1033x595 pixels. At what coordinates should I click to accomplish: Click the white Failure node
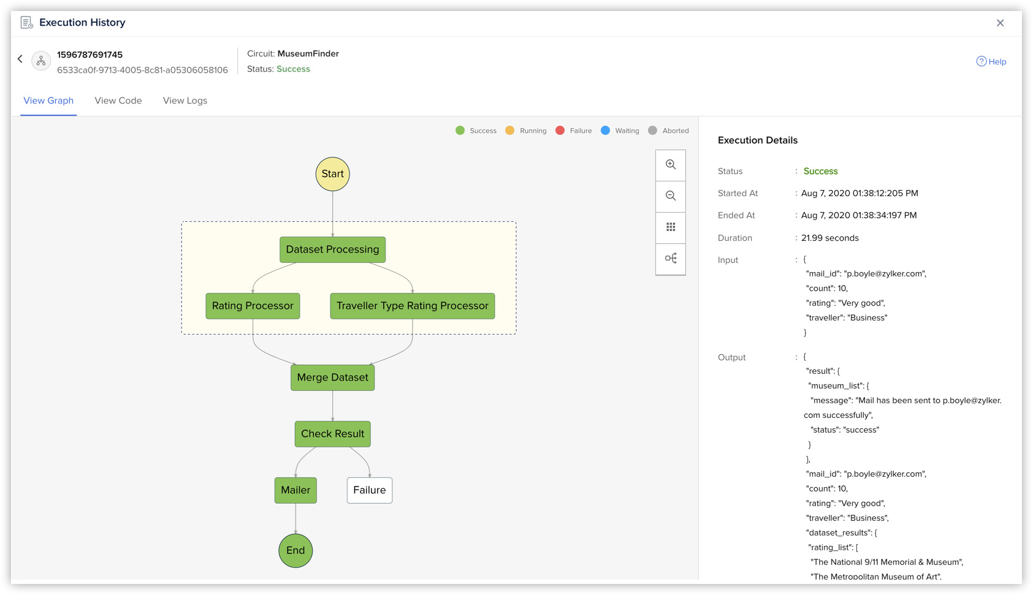pyautogui.click(x=369, y=490)
